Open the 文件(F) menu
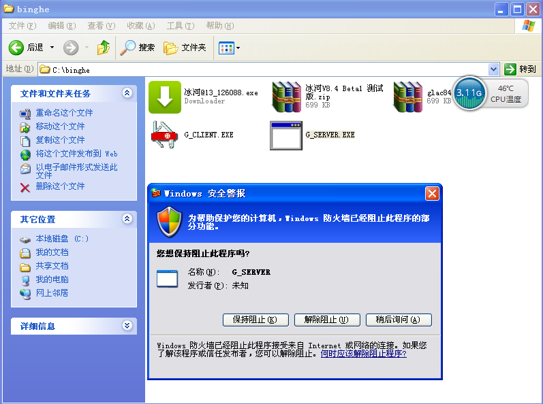The width and height of the screenshot is (543, 404). tap(22, 26)
